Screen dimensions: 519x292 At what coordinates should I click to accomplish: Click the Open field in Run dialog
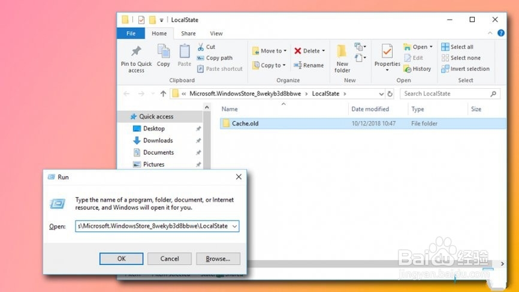tap(157, 226)
